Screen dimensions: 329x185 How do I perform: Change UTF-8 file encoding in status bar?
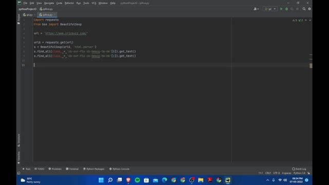[277, 173]
